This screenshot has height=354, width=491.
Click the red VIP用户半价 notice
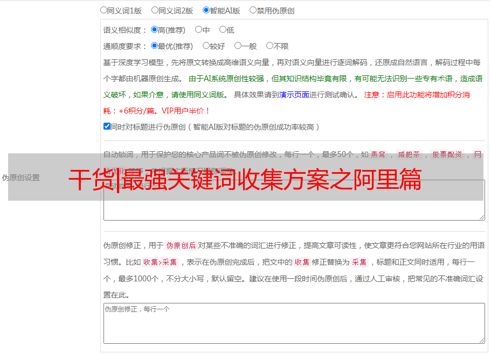[x=185, y=111]
